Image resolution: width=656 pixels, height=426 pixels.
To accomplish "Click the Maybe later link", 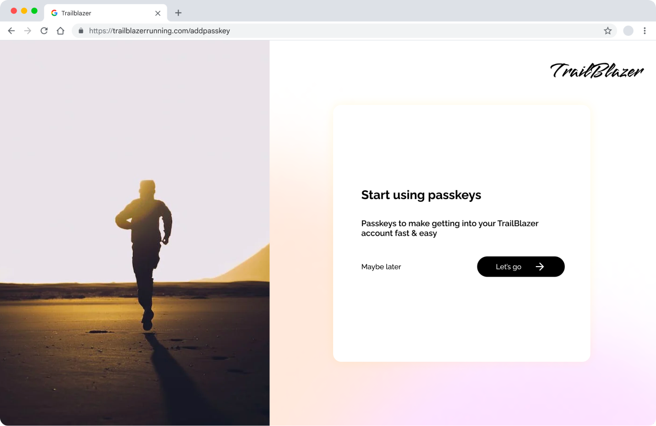I will (381, 266).
